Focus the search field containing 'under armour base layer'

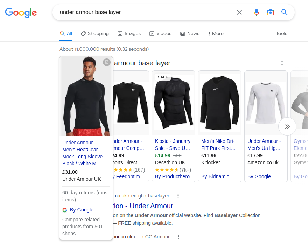pos(145,12)
